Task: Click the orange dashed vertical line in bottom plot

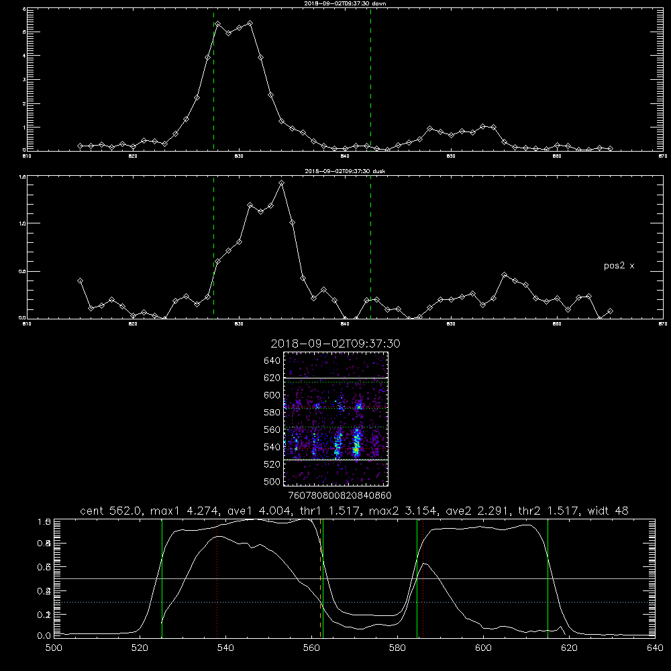Action: click(320, 578)
